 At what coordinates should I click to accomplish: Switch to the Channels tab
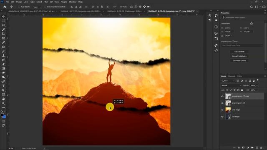(232, 76)
